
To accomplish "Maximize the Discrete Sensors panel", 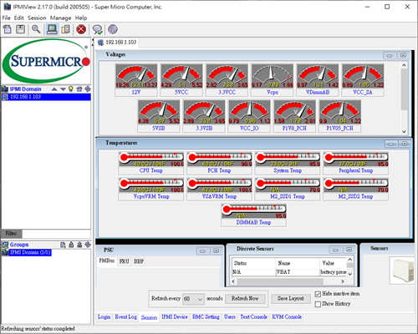I will (349, 250).
